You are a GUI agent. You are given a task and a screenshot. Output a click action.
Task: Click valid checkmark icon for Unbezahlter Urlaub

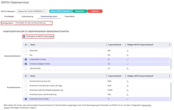pyautogui.click(x=128, y=59)
